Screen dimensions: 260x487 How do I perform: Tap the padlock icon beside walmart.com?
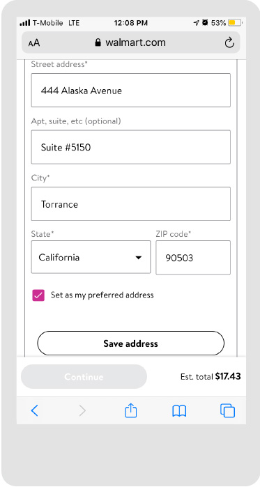[98, 42]
